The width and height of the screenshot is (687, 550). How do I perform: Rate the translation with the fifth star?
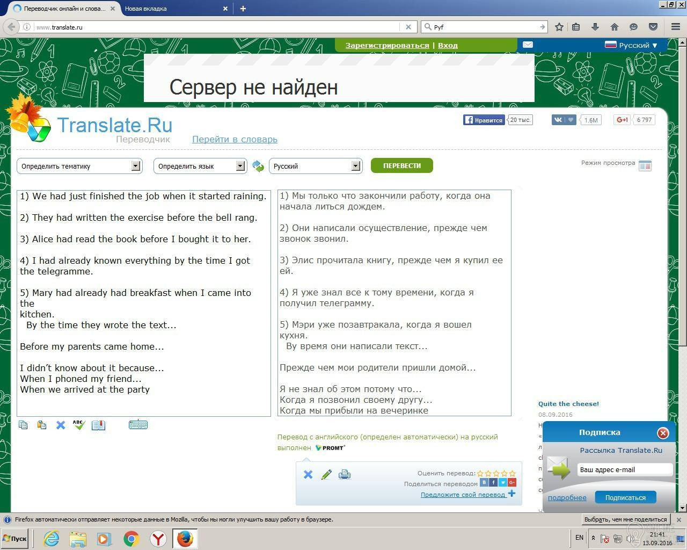(512, 473)
